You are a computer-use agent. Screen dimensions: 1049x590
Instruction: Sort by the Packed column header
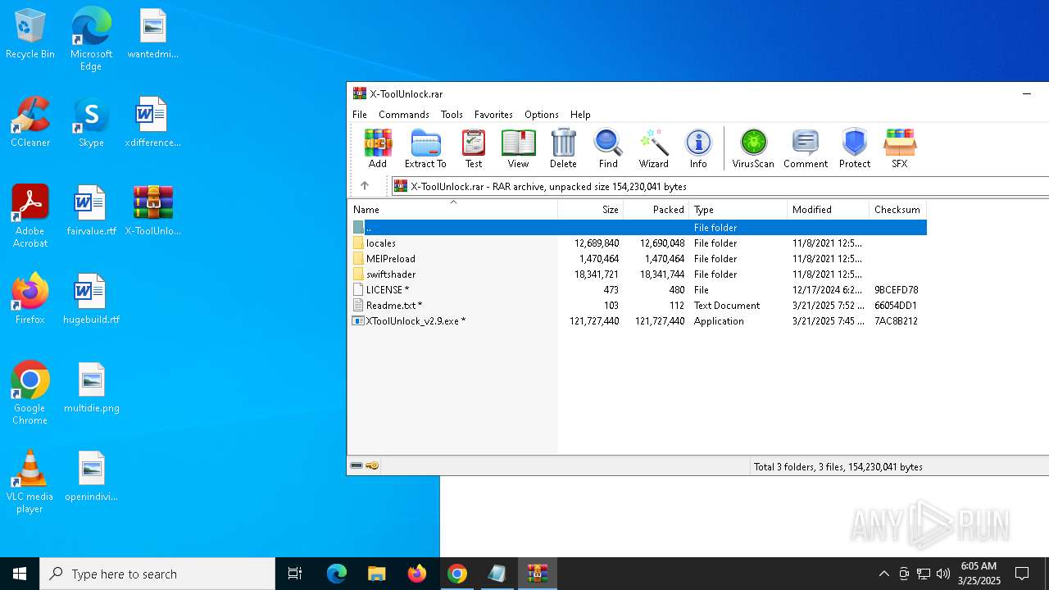point(656,210)
